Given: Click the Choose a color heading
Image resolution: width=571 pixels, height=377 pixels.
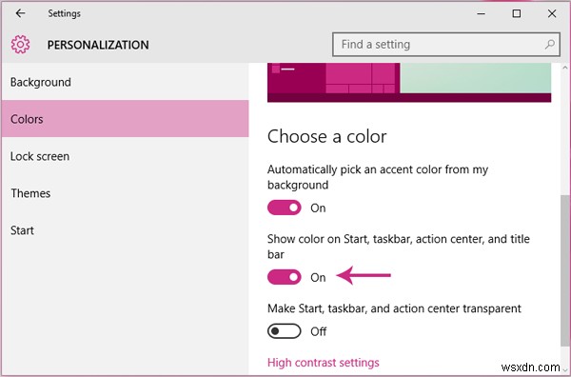Looking at the screenshot, I should (x=326, y=136).
